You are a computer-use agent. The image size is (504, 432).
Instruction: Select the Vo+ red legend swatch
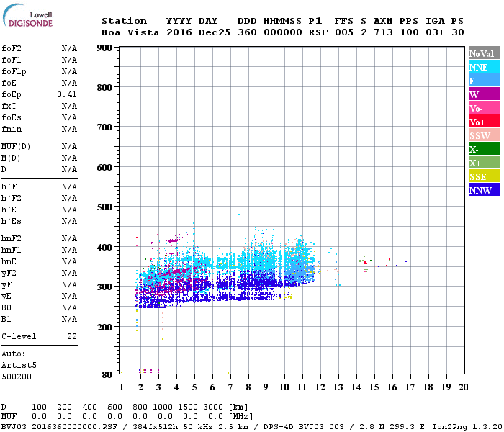(x=484, y=122)
